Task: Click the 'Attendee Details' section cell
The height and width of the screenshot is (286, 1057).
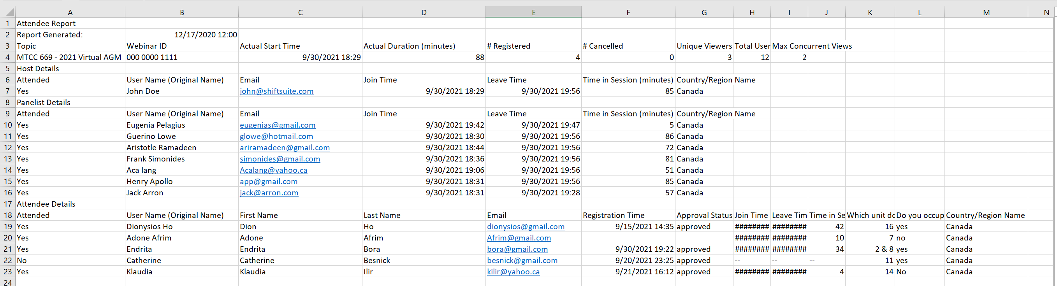Action: (70, 204)
